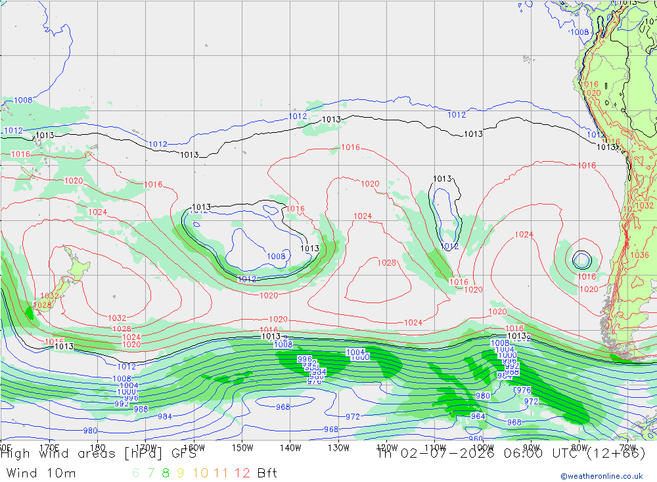
Task: Click the 1008 label in the top-right corner
Action: [x=580, y=32]
